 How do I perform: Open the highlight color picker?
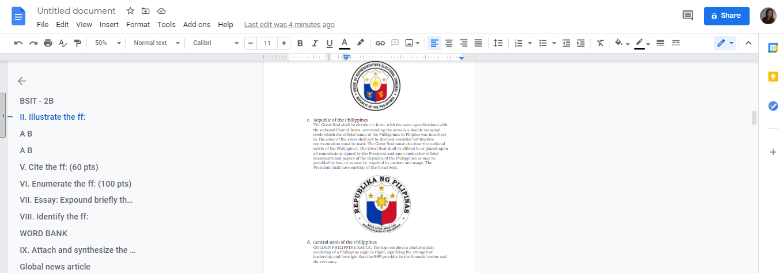pyautogui.click(x=360, y=43)
